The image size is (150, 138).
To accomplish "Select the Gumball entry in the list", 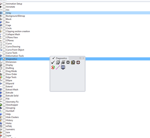I will (10, 111).
